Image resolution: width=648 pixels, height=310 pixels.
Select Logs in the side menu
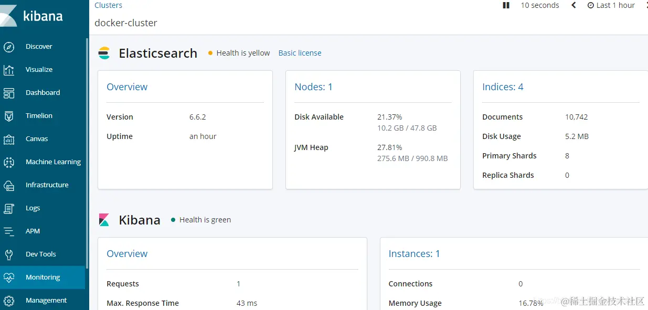click(x=33, y=208)
